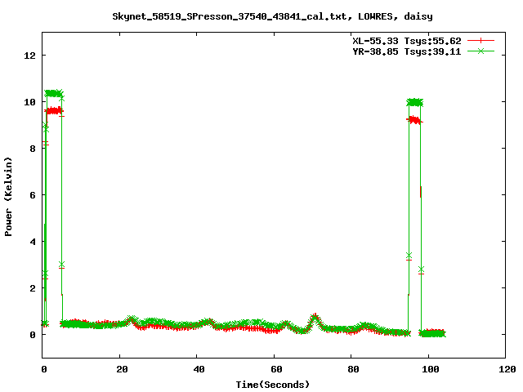Click the signal peak near 70 seconds
Viewport: 523px width, 392px height.
coord(315,318)
